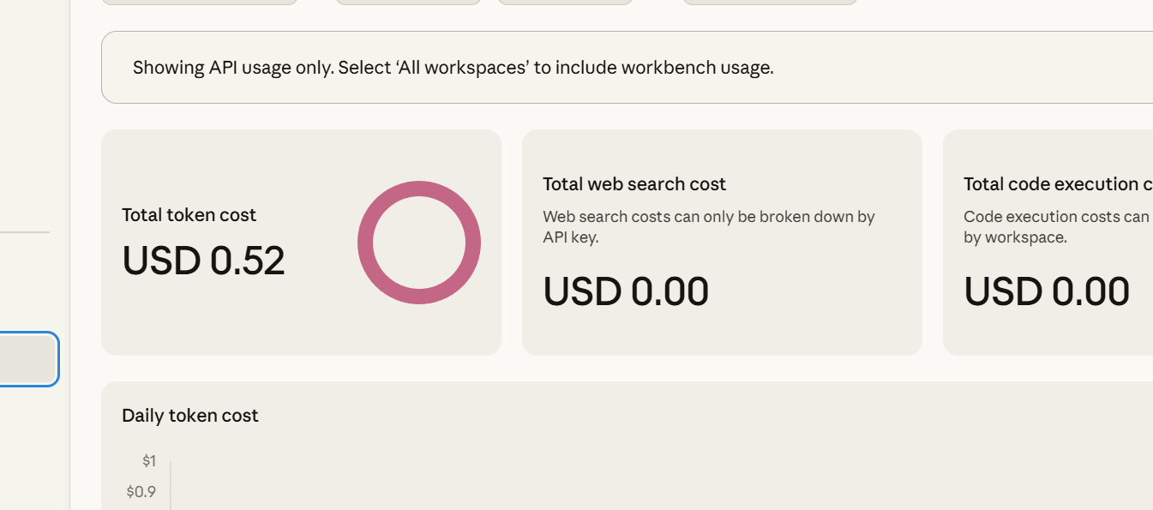
Task: Click the $1 y-axis label
Action: click(149, 461)
